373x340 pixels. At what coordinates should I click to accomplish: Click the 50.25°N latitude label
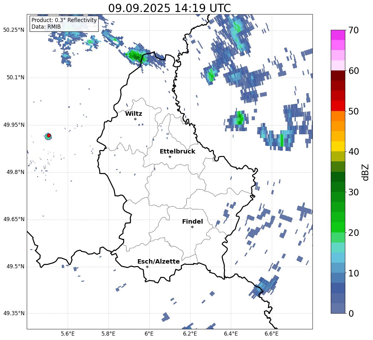coord(14,31)
